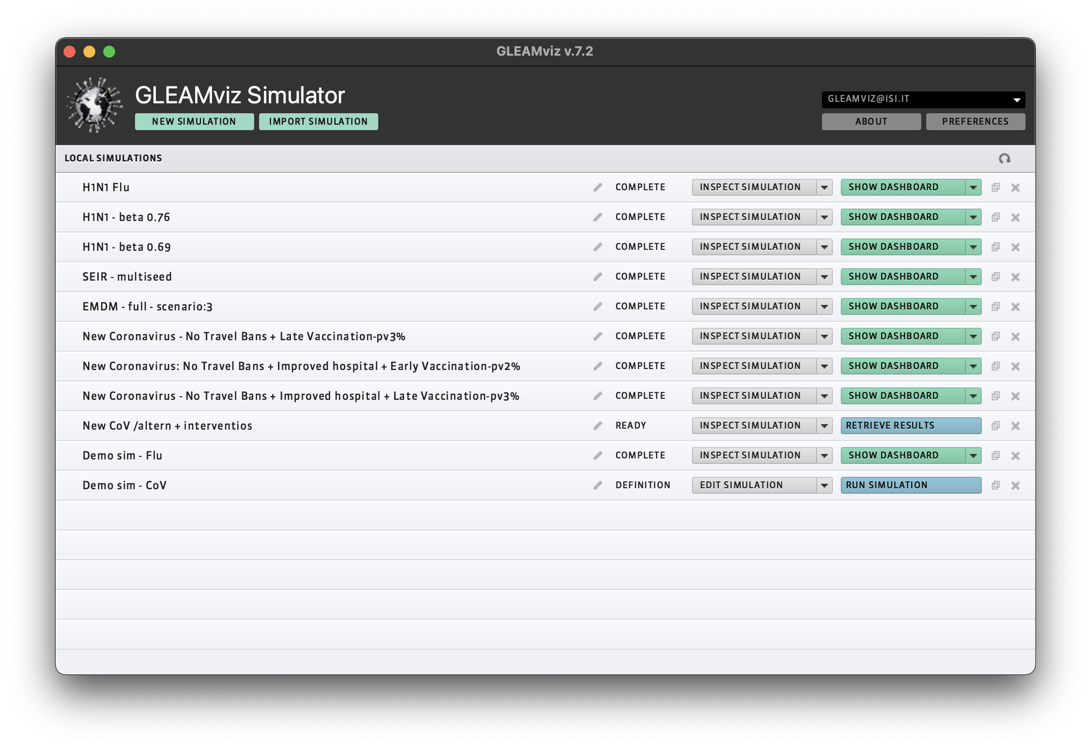Click the Import Simulation button

pos(318,122)
